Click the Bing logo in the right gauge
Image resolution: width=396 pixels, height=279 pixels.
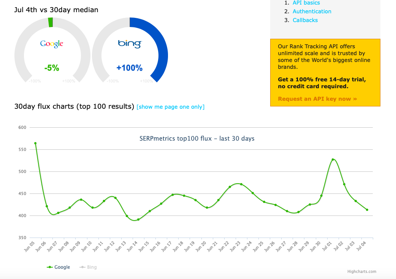coord(129,43)
